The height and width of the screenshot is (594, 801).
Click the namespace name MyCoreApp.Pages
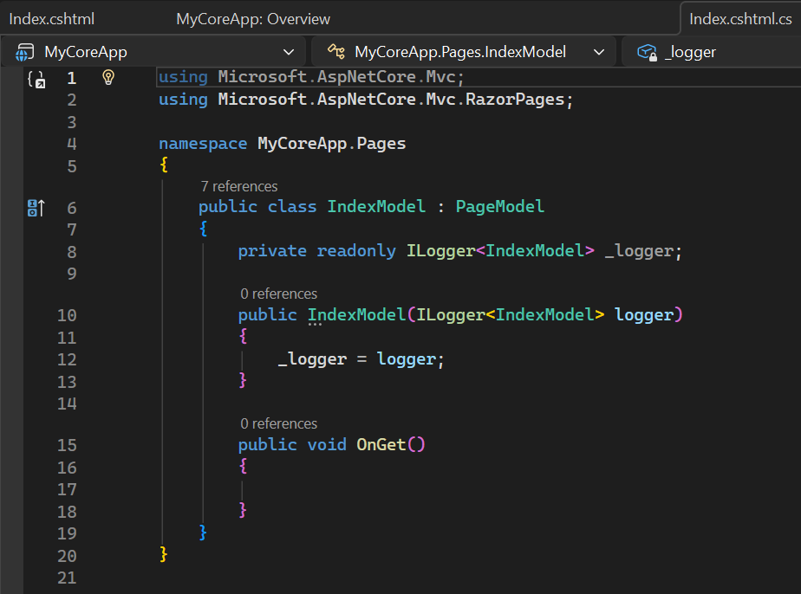[331, 142]
